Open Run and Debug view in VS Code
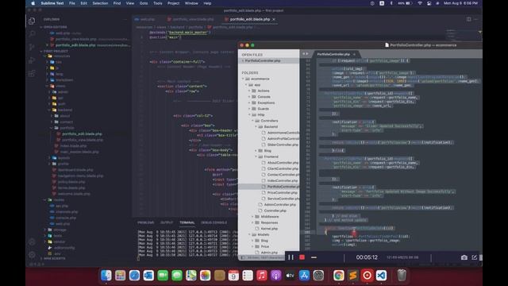Screen dimensions: 508x286 [x=32, y=60]
